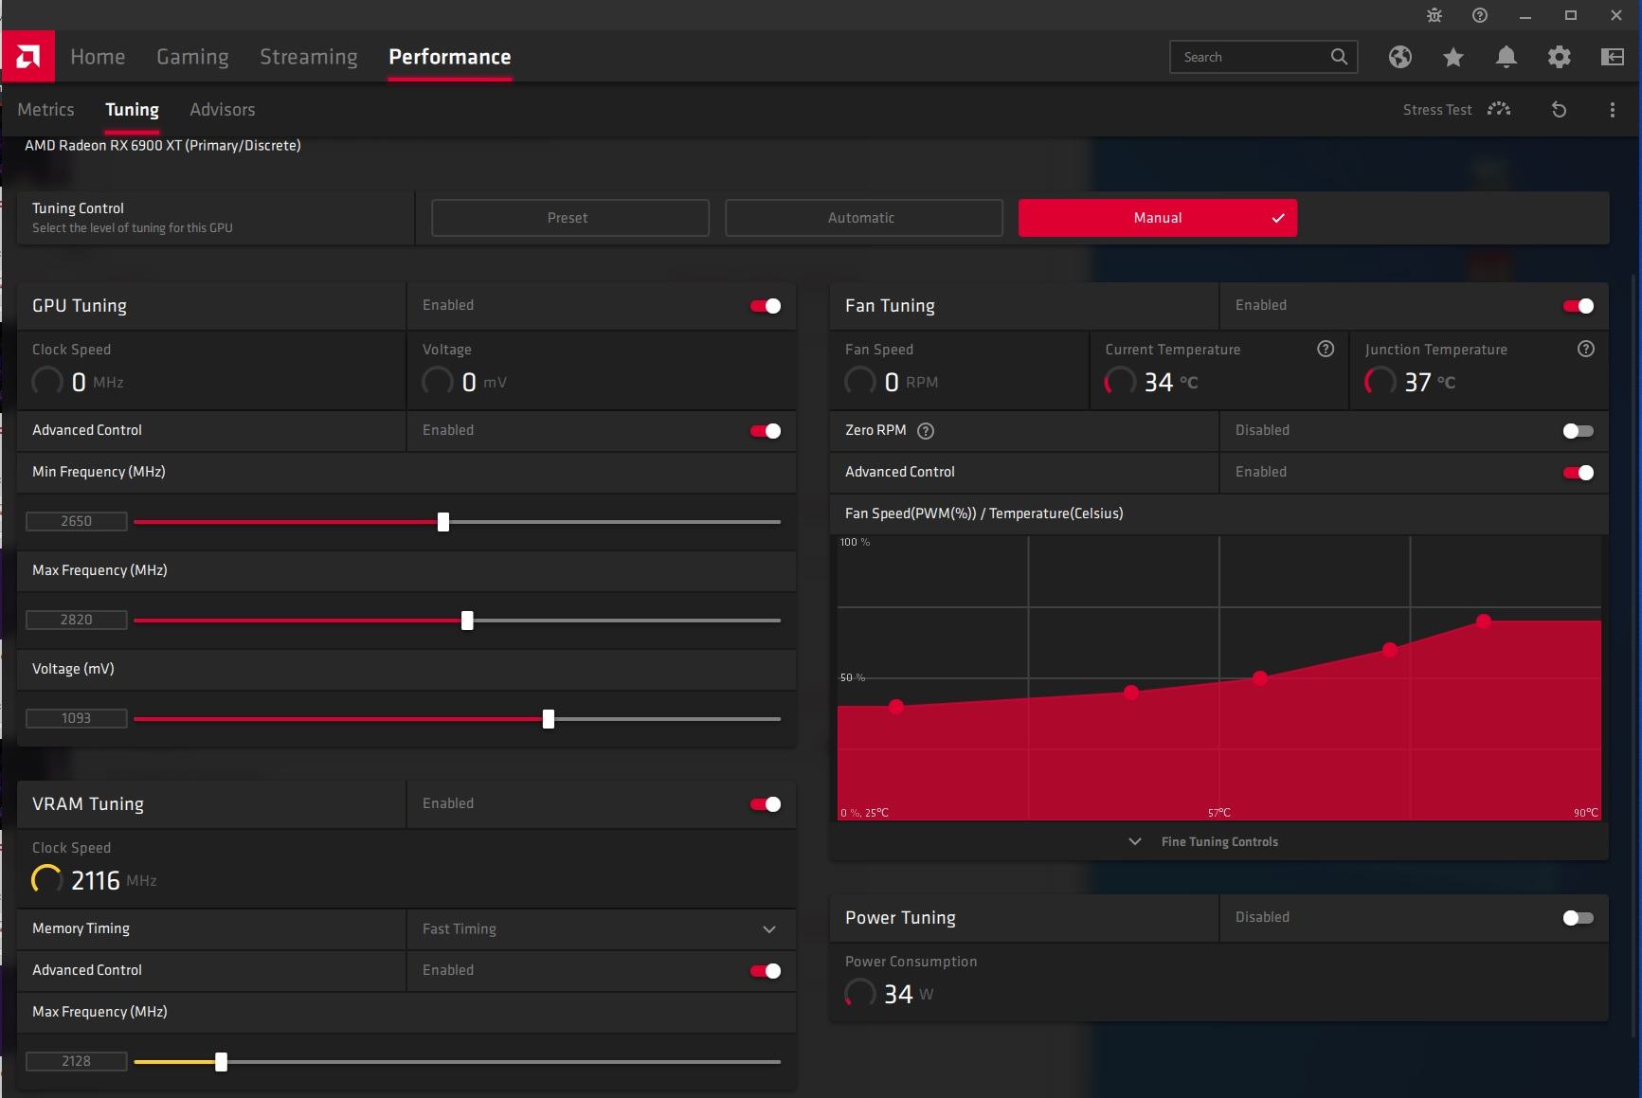
Task: Click the Stress Test label
Action: tap(1437, 110)
